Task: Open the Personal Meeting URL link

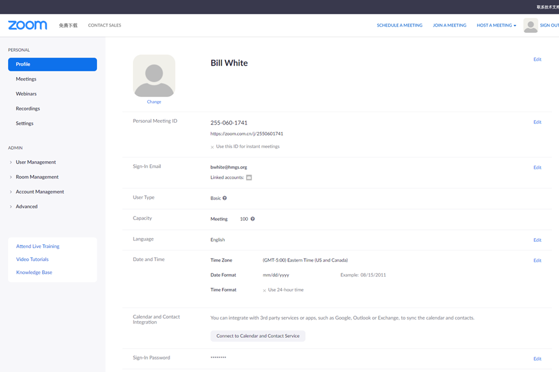Action: point(247,134)
